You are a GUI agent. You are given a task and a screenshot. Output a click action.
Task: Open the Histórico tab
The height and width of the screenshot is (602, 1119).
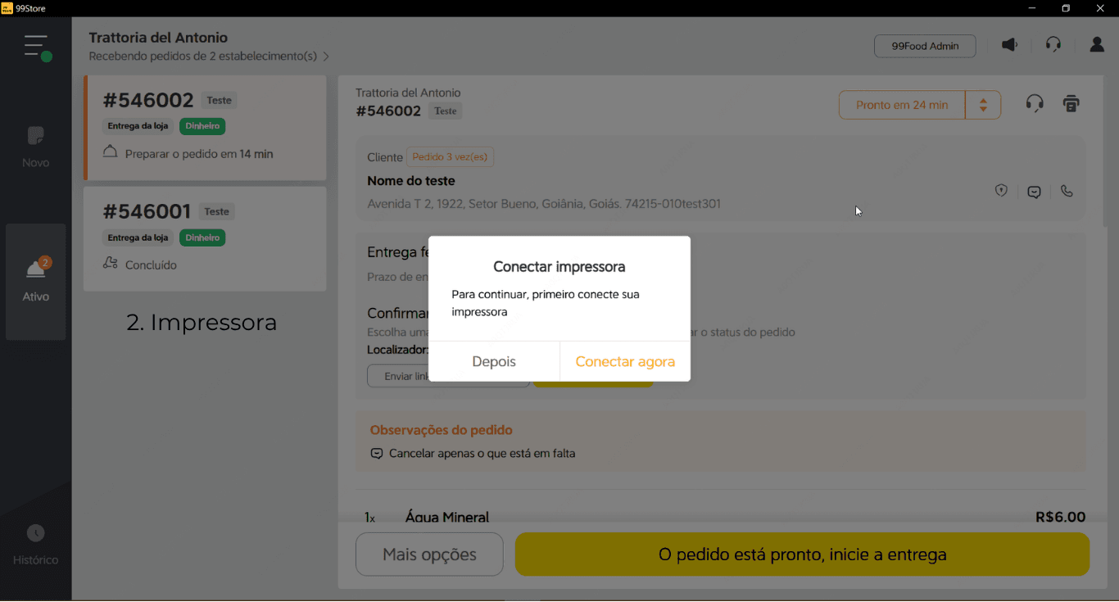click(x=35, y=545)
